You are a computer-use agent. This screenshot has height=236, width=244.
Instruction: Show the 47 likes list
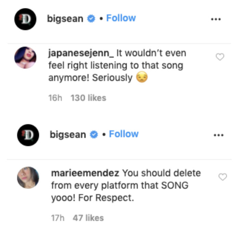pyautogui.click(x=88, y=218)
